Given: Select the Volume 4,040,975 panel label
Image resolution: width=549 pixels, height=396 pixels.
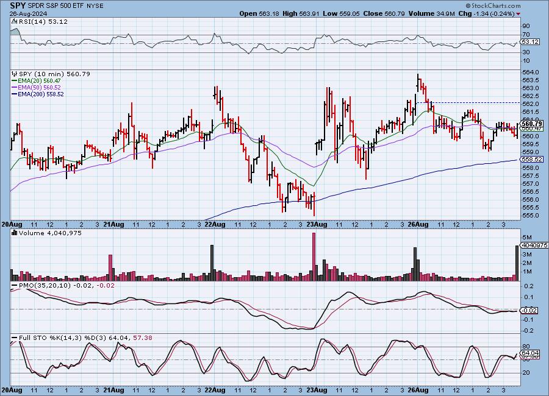Looking at the screenshot, I should click(50, 233).
